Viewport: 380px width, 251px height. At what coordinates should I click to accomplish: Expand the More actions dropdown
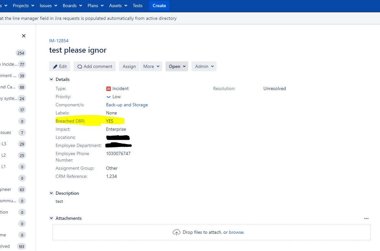point(151,66)
